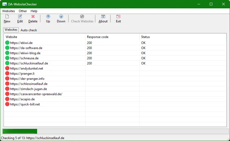230x141 pixels.
Task: Select the https://quick-bill.net row
Action: pyautogui.click(x=25, y=104)
